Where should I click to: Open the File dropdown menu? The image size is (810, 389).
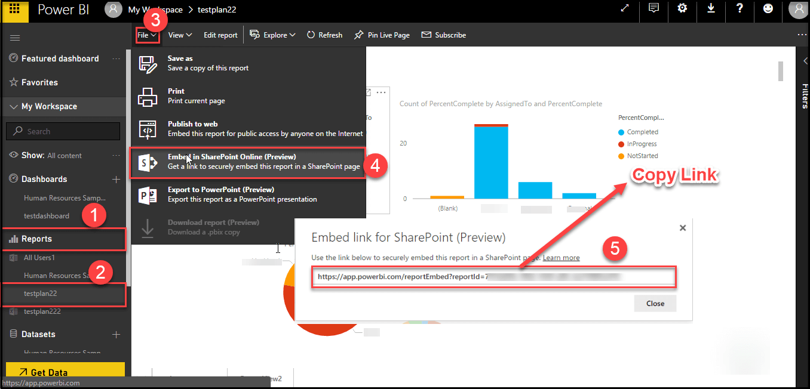click(x=146, y=35)
